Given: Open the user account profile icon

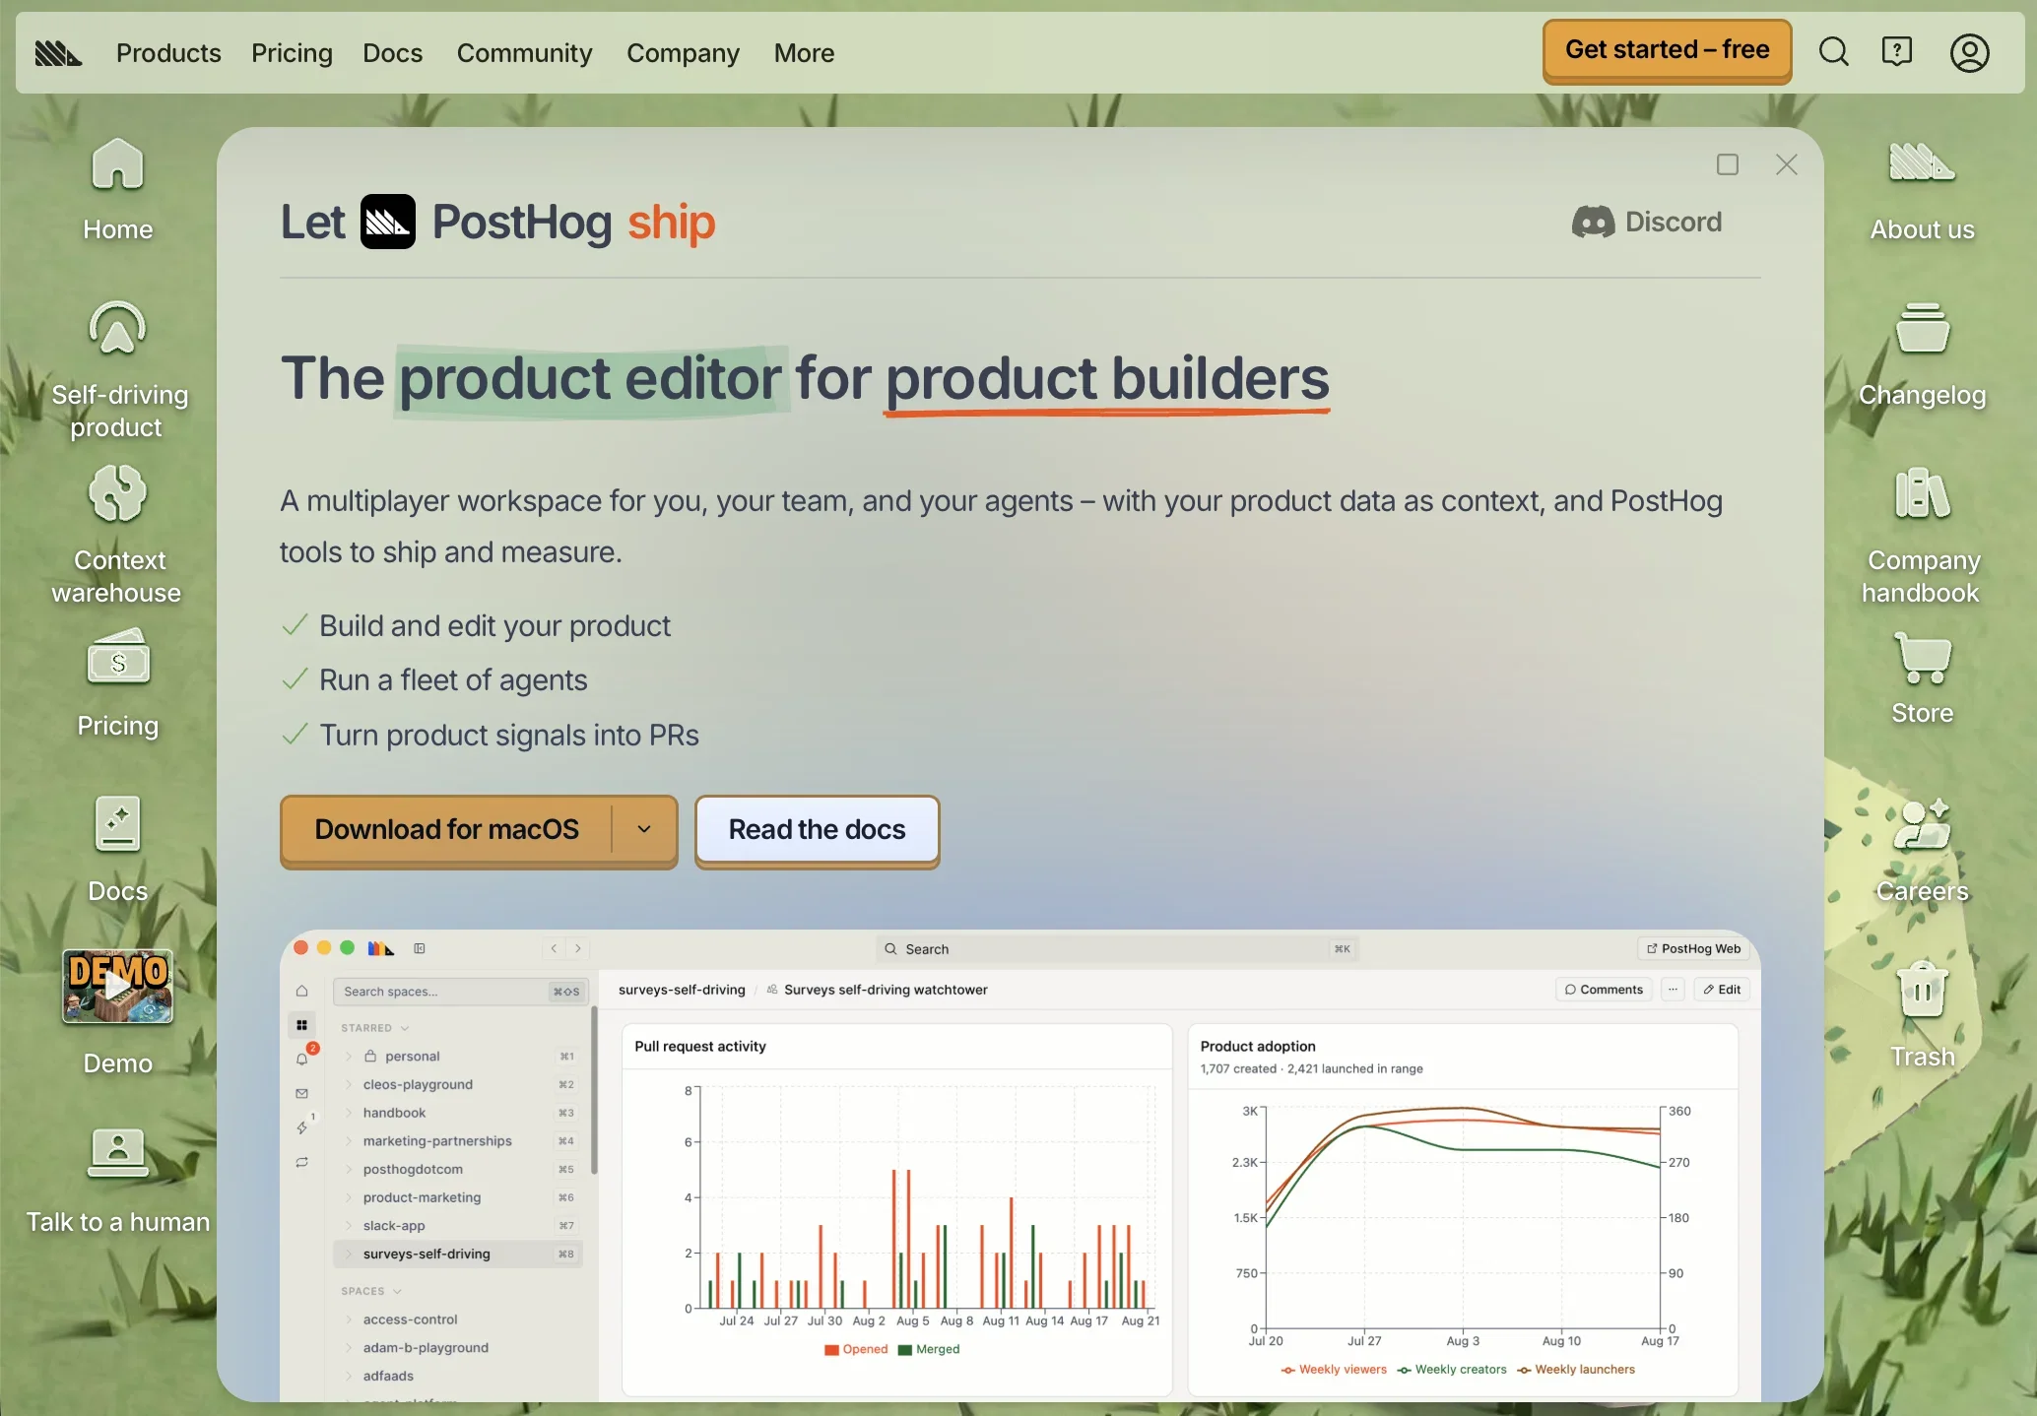Looking at the screenshot, I should pyautogui.click(x=1969, y=52).
